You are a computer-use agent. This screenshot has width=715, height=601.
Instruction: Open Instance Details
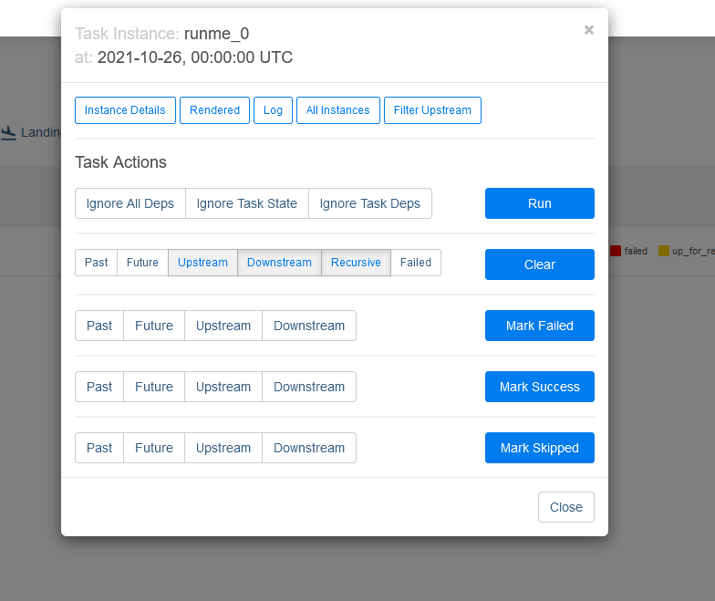[125, 110]
